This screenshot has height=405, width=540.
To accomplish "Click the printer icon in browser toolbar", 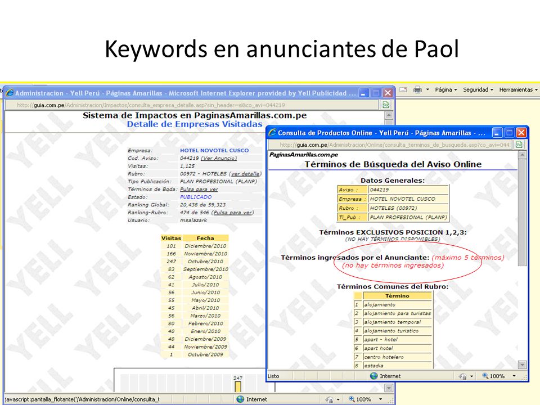I will pyautogui.click(x=417, y=89).
